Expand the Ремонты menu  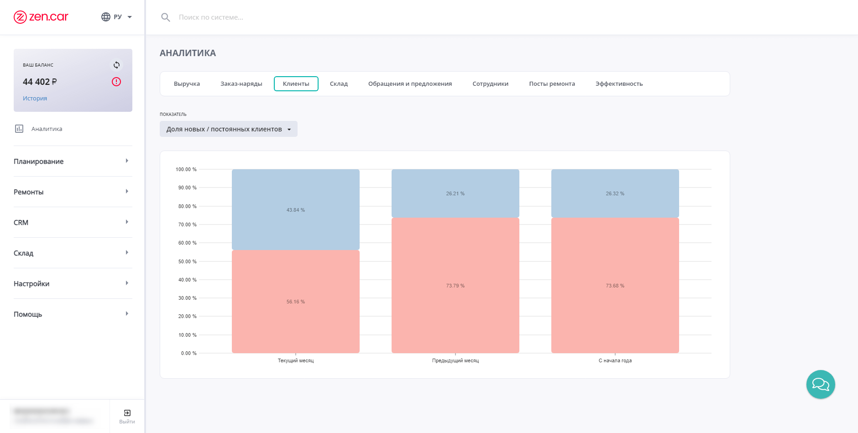(x=73, y=192)
